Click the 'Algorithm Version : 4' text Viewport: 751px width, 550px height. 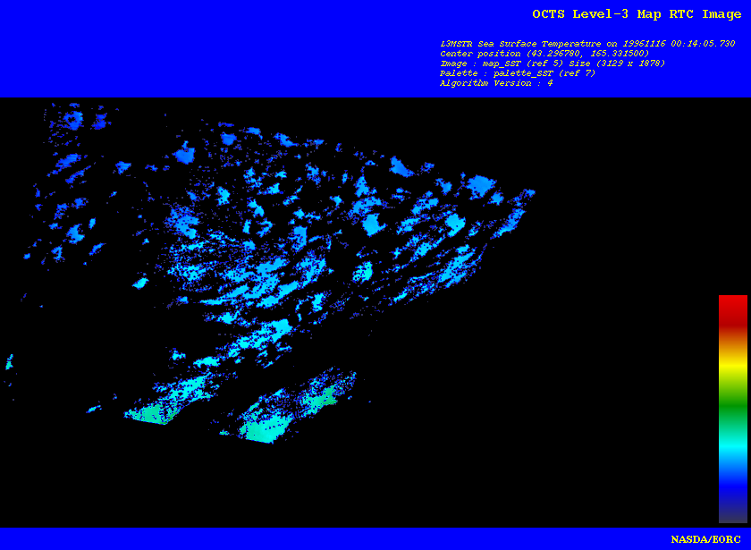pyautogui.click(x=496, y=83)
